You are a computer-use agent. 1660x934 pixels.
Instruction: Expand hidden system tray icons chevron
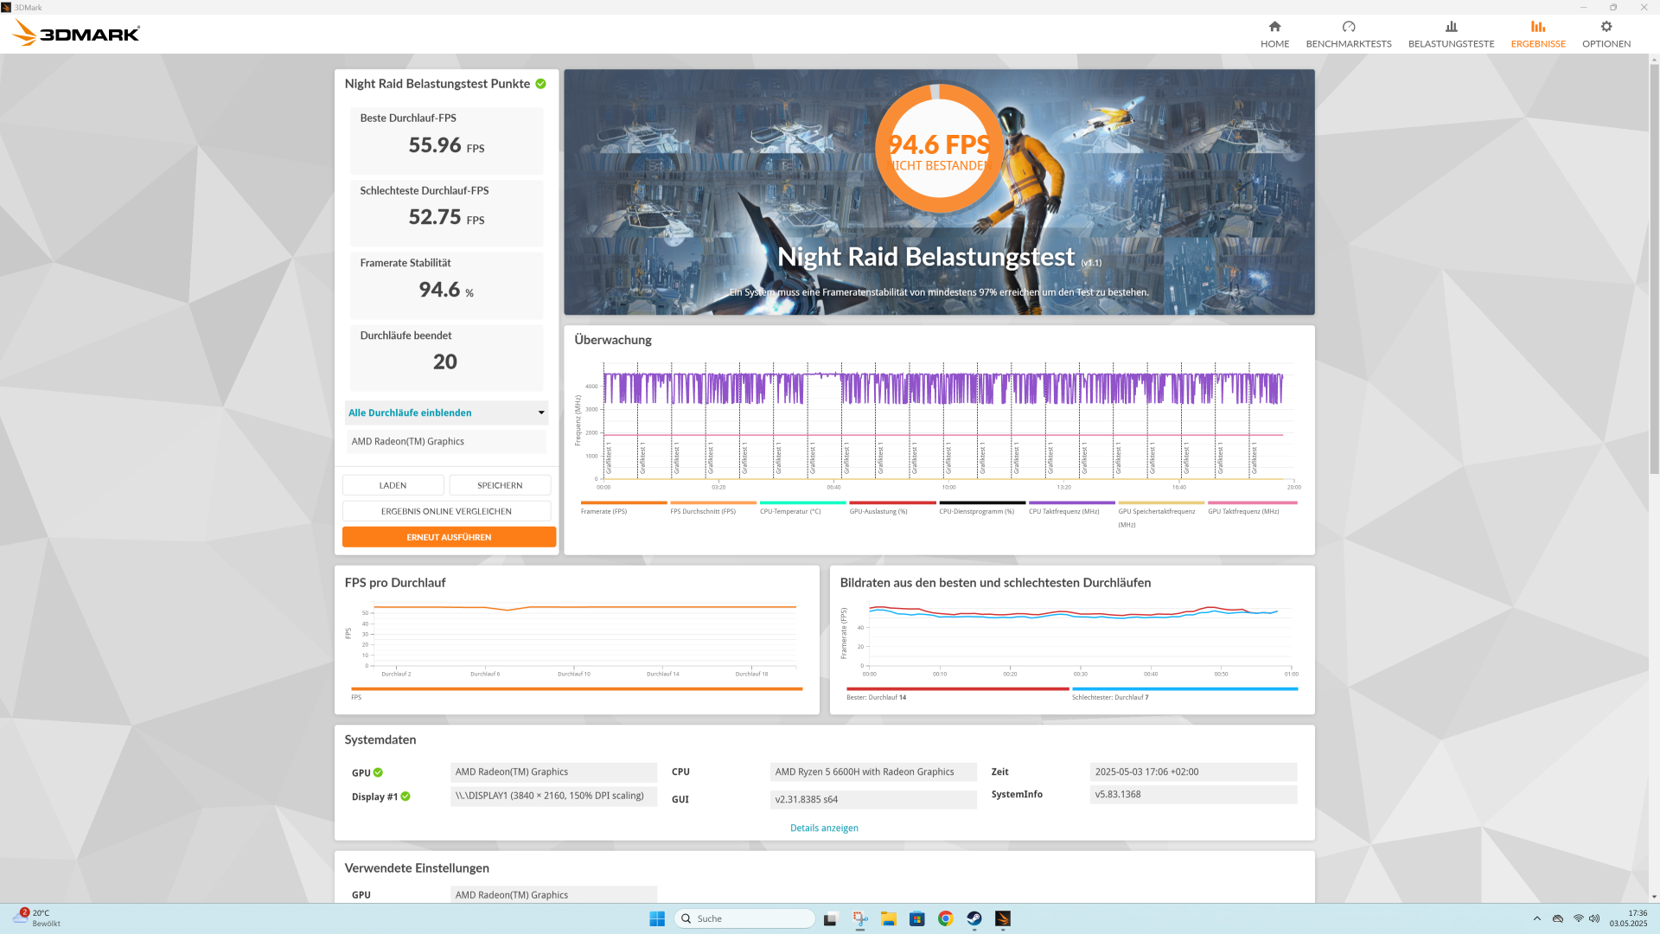(x=1536, y=918)
